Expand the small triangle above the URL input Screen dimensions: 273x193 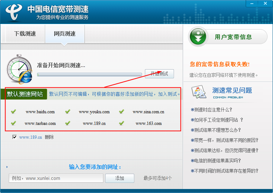tap(7, 167)
